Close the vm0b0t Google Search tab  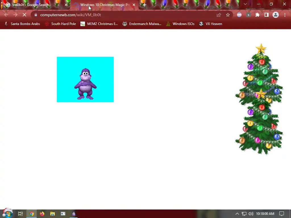click(66, 5)
